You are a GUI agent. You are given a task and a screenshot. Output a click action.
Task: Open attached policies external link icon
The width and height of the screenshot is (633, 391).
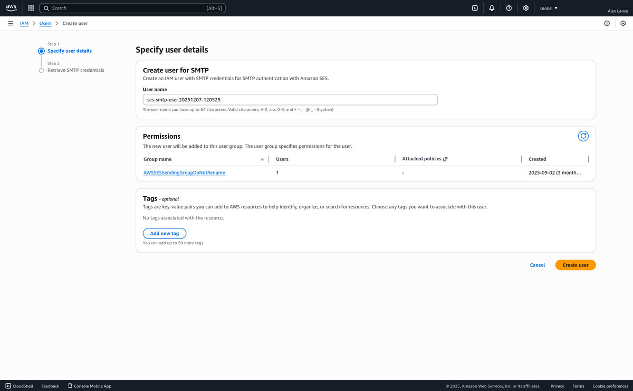coord(445,159)
